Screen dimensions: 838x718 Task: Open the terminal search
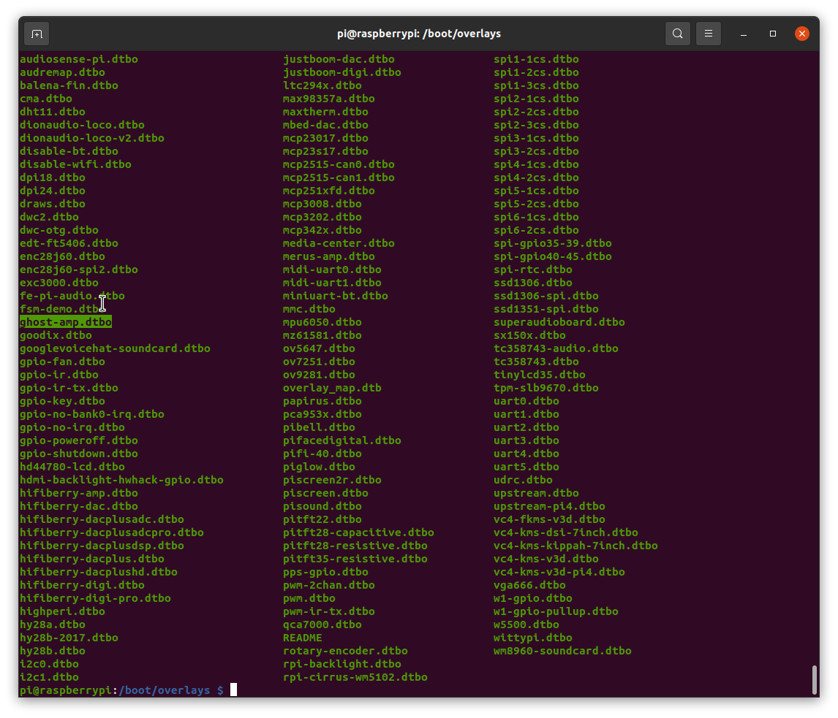tap(677, 34)
